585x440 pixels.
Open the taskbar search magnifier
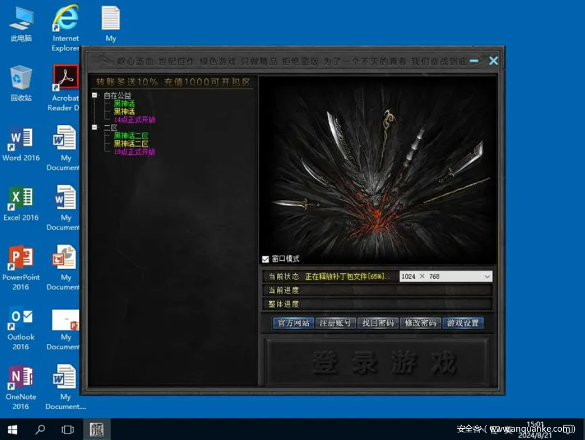(40, 429)
